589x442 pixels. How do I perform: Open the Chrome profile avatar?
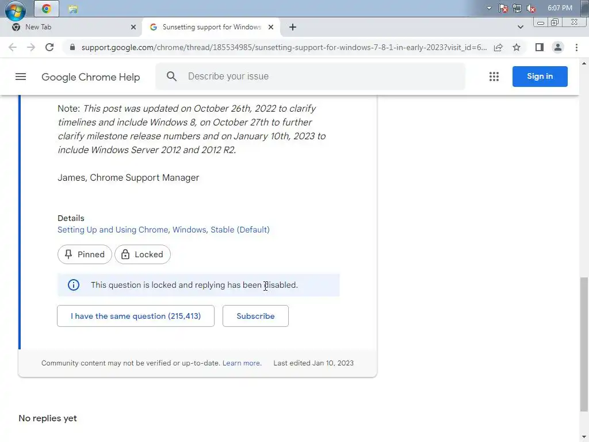coord(558,47)
